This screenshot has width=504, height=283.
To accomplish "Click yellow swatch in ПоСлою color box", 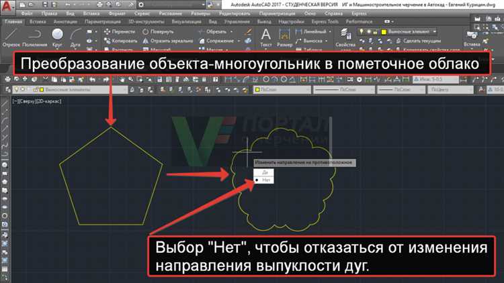I will click(257, 89).
